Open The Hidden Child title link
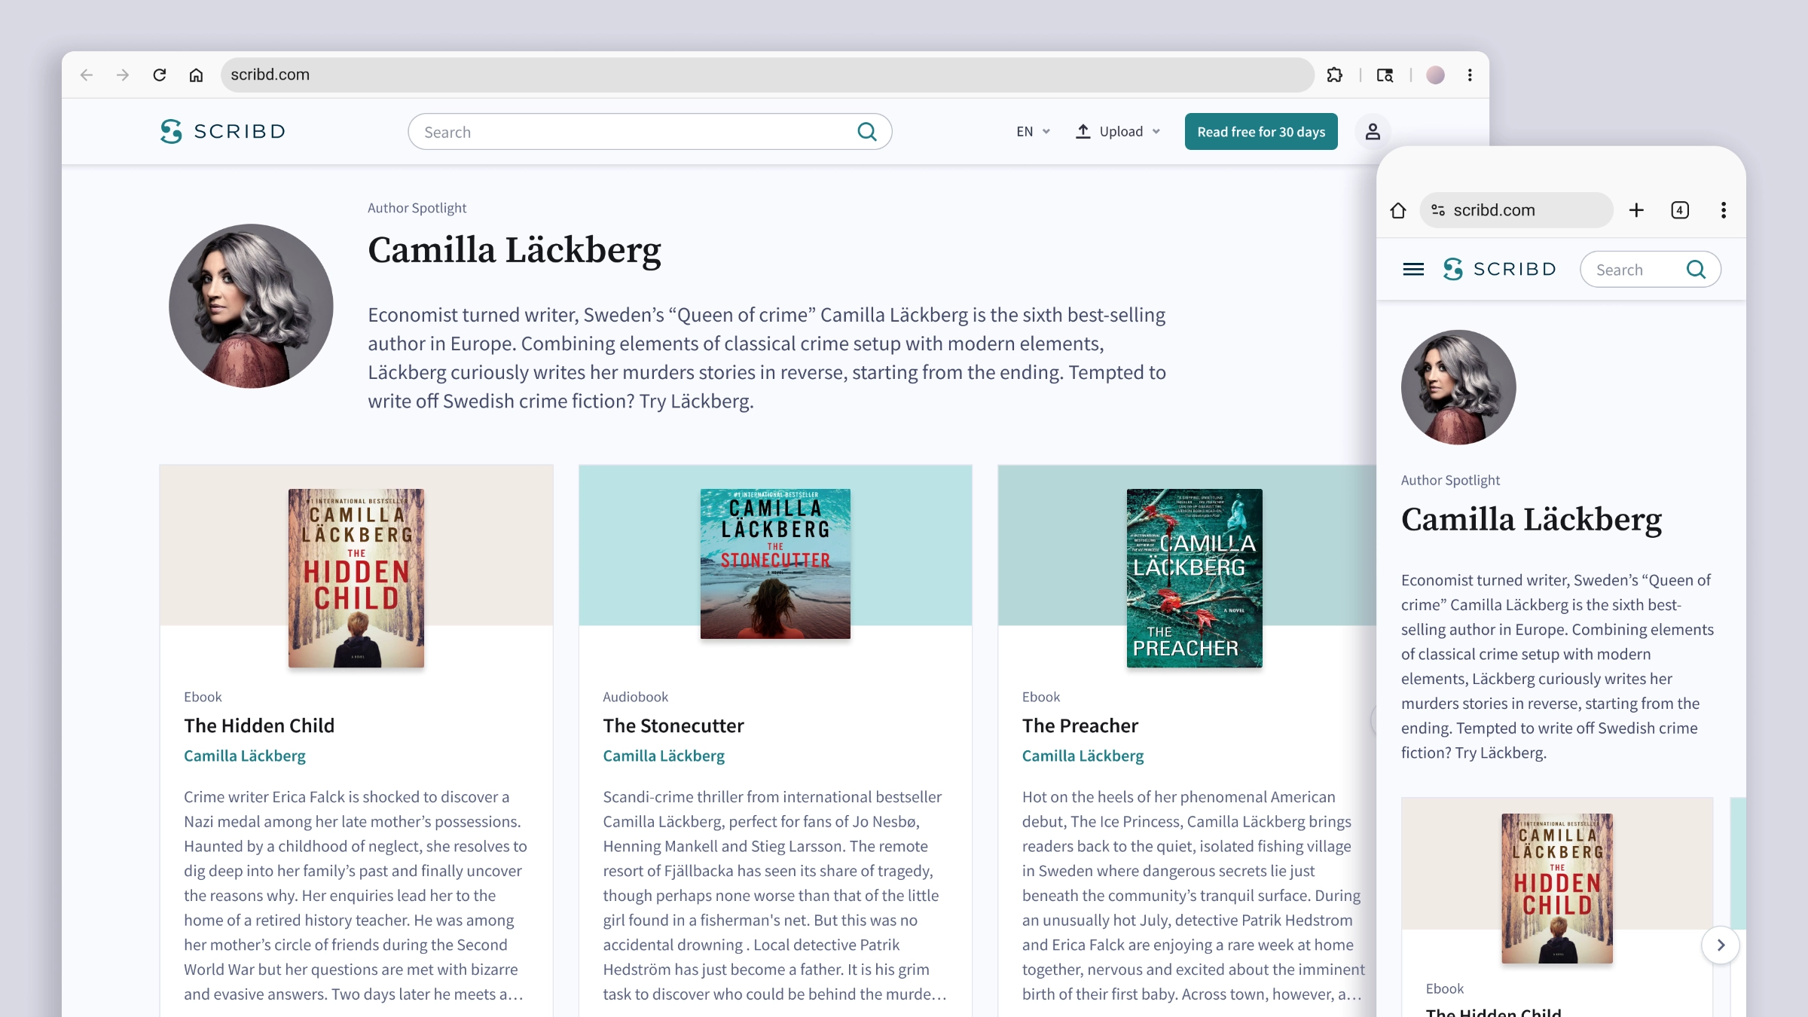The image size is (1808, 1017). (x=259, y=725)
